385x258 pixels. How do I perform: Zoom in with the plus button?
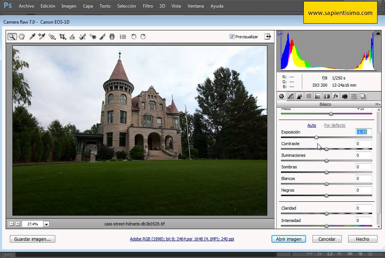point(18,224)
